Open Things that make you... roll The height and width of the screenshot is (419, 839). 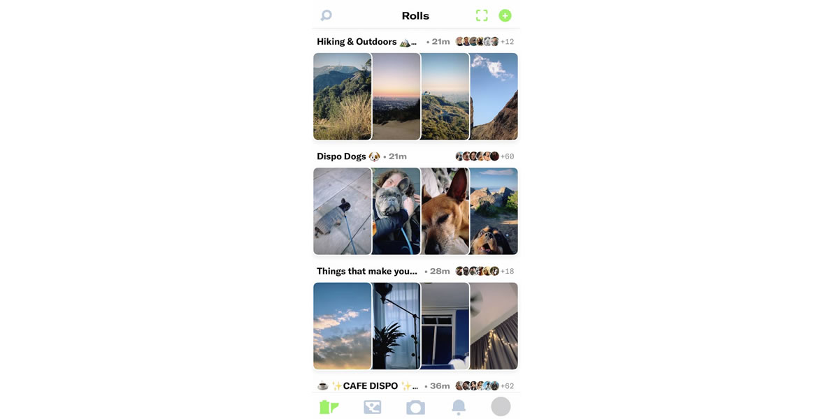(x=367, y=271)
